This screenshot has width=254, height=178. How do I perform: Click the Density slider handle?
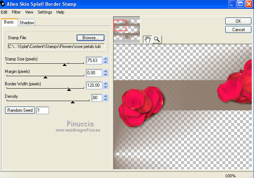pos(73,102)
